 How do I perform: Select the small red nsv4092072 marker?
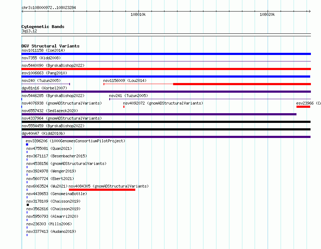click(124, 107)
